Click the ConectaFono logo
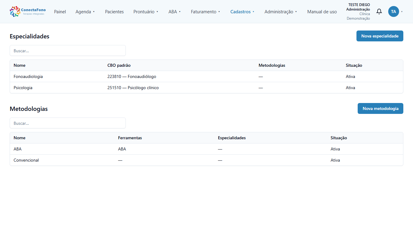Viewport: 413px width, 232px height. point(28,11)
